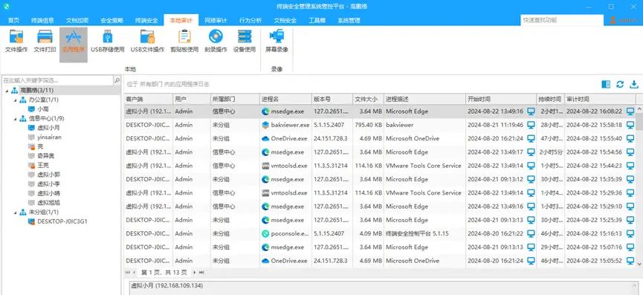Open the 文件打印 printer audit

(x=45, y=42)
